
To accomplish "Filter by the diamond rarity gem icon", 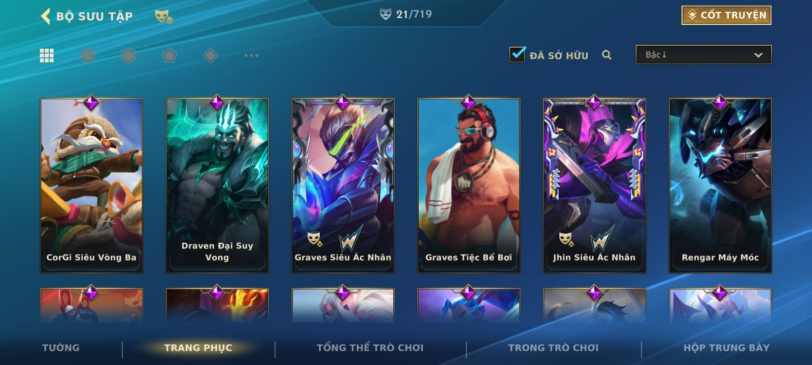I will click(211, 55).
